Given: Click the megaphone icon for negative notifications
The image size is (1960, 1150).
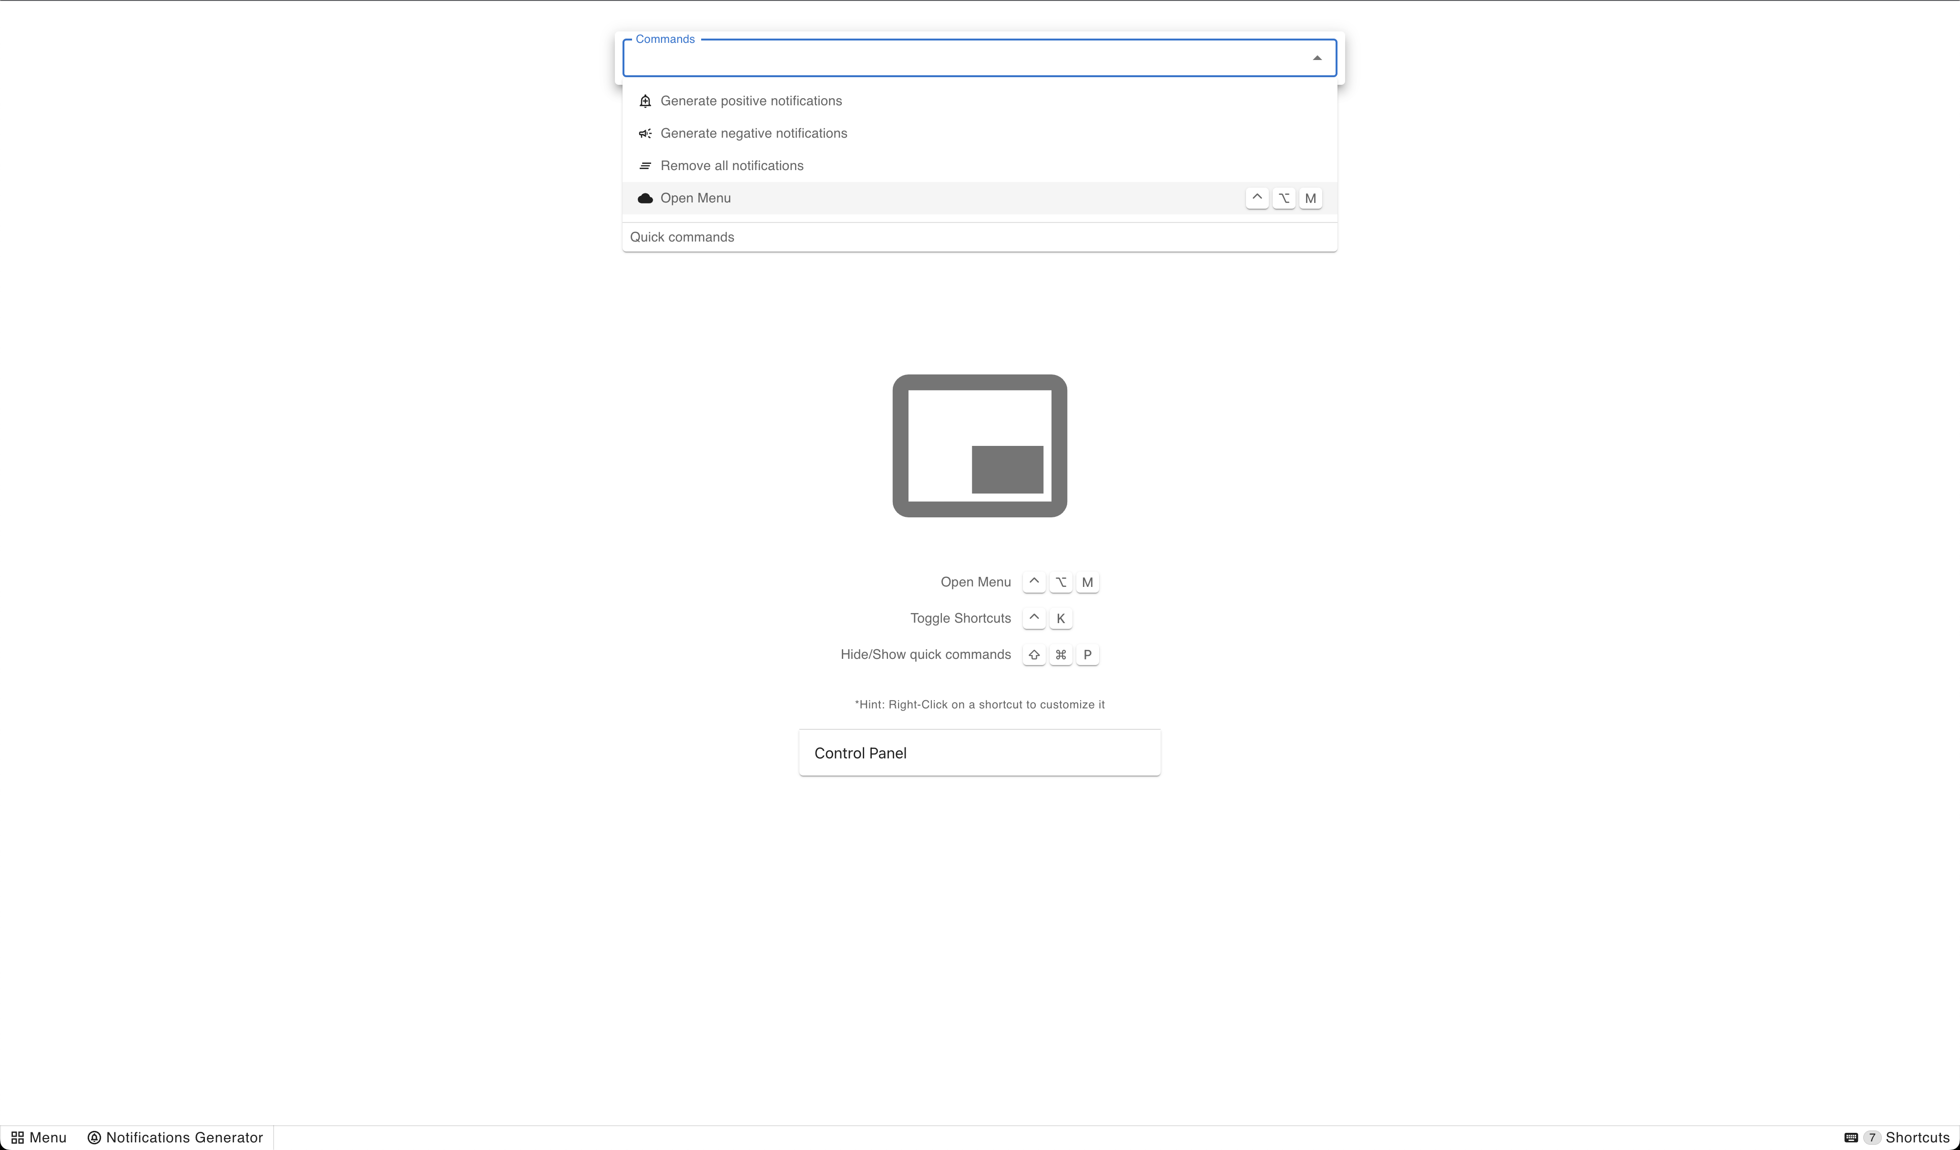Looking at the screenshot, I should pyautogui.click(x=645, y=134).
